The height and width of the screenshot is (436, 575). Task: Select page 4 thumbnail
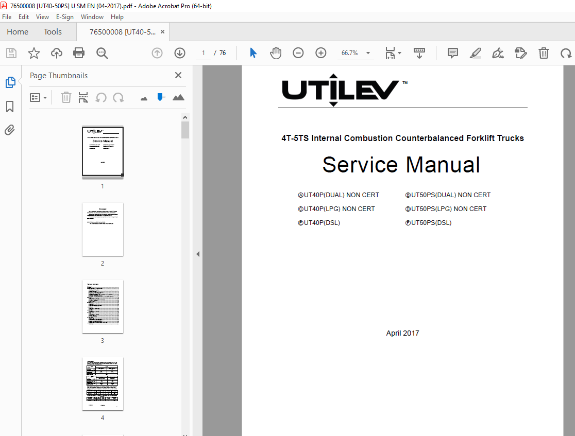tap(103, 384)
